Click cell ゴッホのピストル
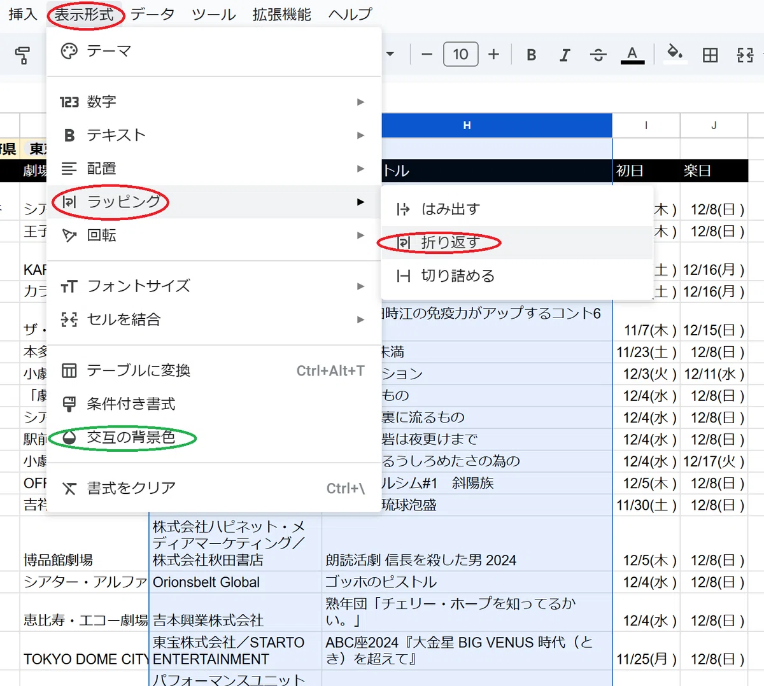This screenshot has width=764, height=686. coord(467,582)
